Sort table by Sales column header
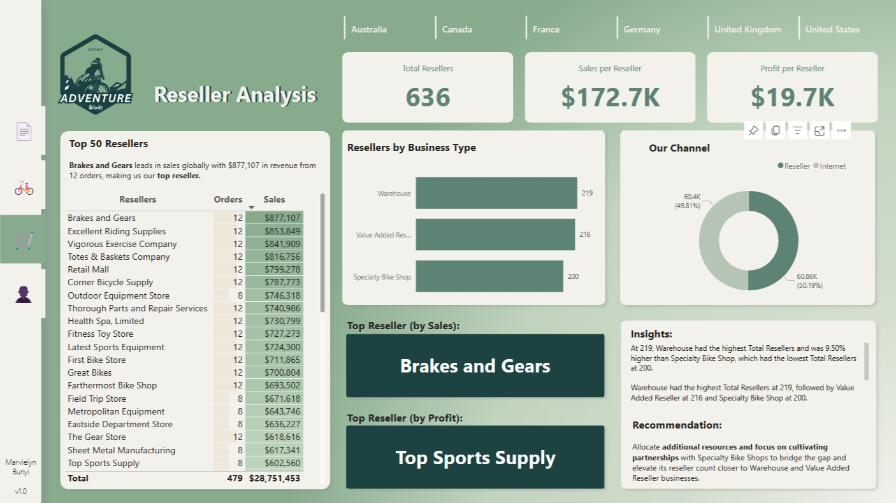 (x=274, y=199)
